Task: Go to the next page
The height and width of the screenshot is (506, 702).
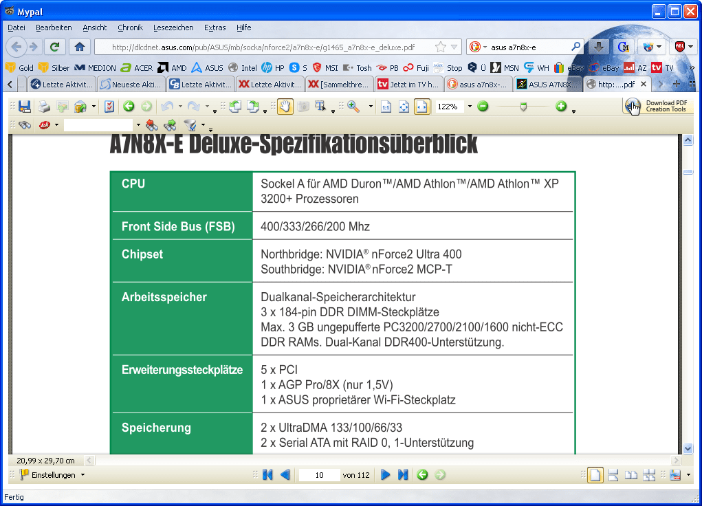Action: (x=385, y=474)
